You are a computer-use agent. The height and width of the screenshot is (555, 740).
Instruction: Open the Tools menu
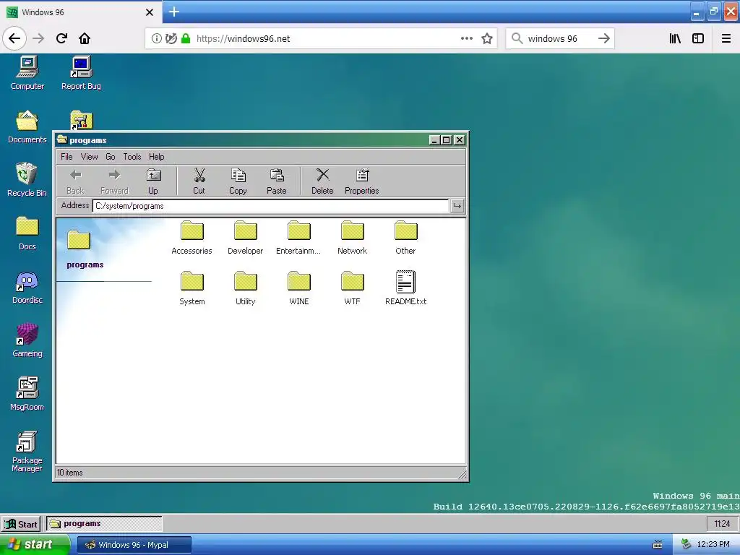(132, 157)
